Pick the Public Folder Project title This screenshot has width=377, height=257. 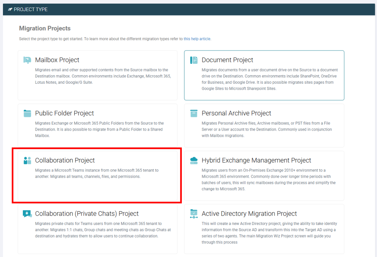tap(64, 113)
